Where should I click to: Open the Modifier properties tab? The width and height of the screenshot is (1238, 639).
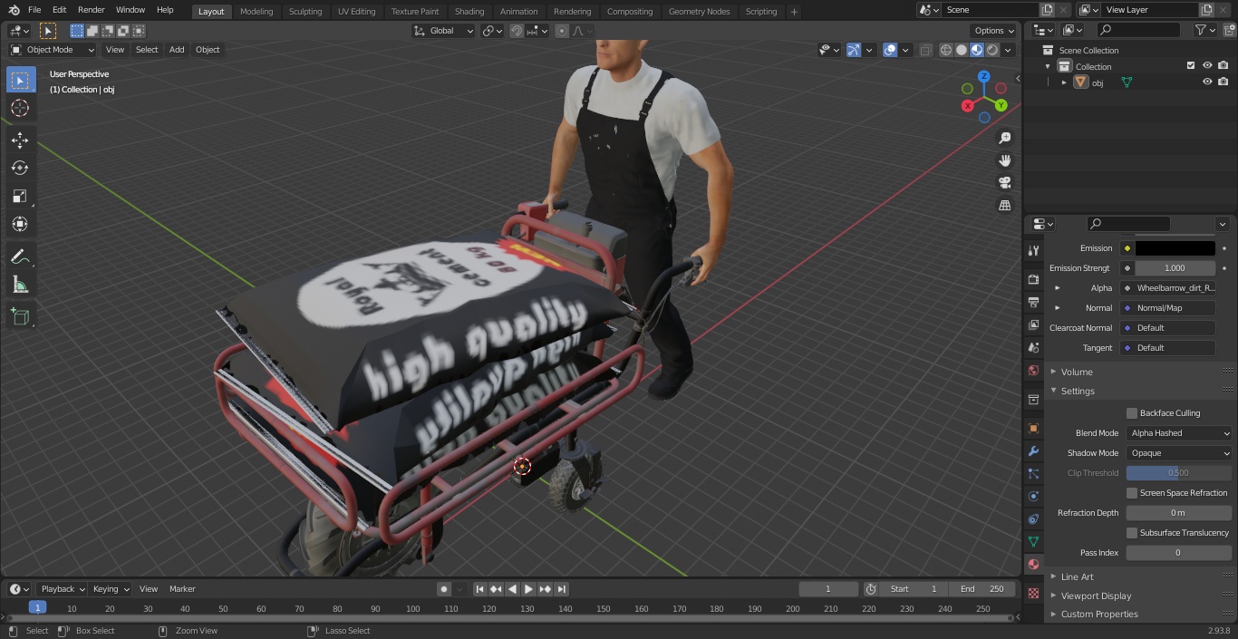point(1033,450)
